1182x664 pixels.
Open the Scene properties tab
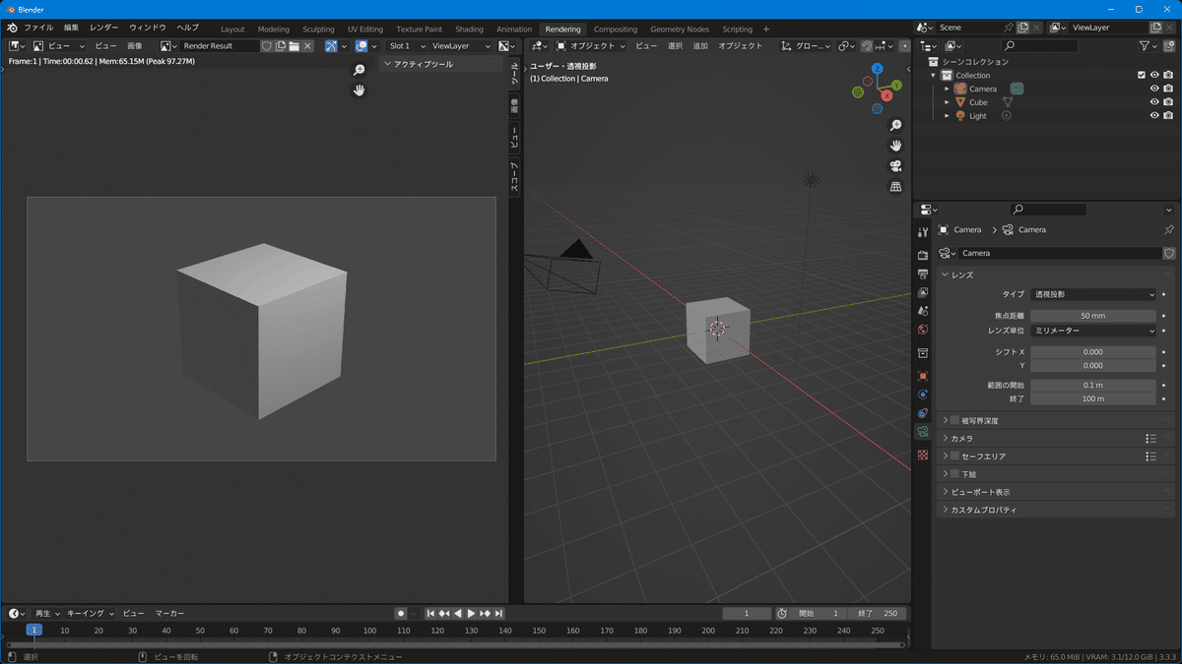(923, 311)
